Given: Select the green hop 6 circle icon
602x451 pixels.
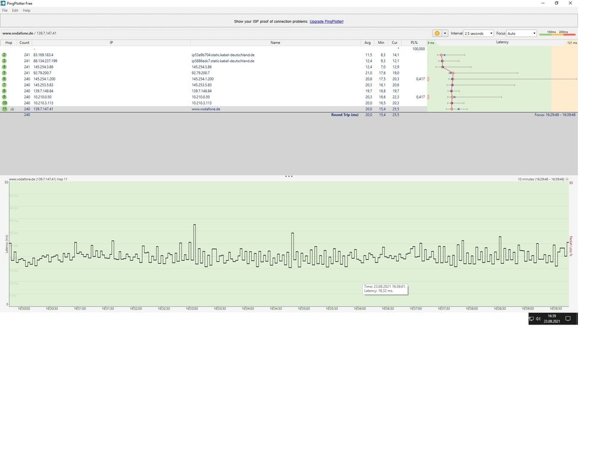Looking at the screenshot, I should coord(4,79).
